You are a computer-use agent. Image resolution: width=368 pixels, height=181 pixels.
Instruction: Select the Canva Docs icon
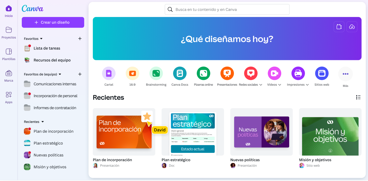click(180, 73)
